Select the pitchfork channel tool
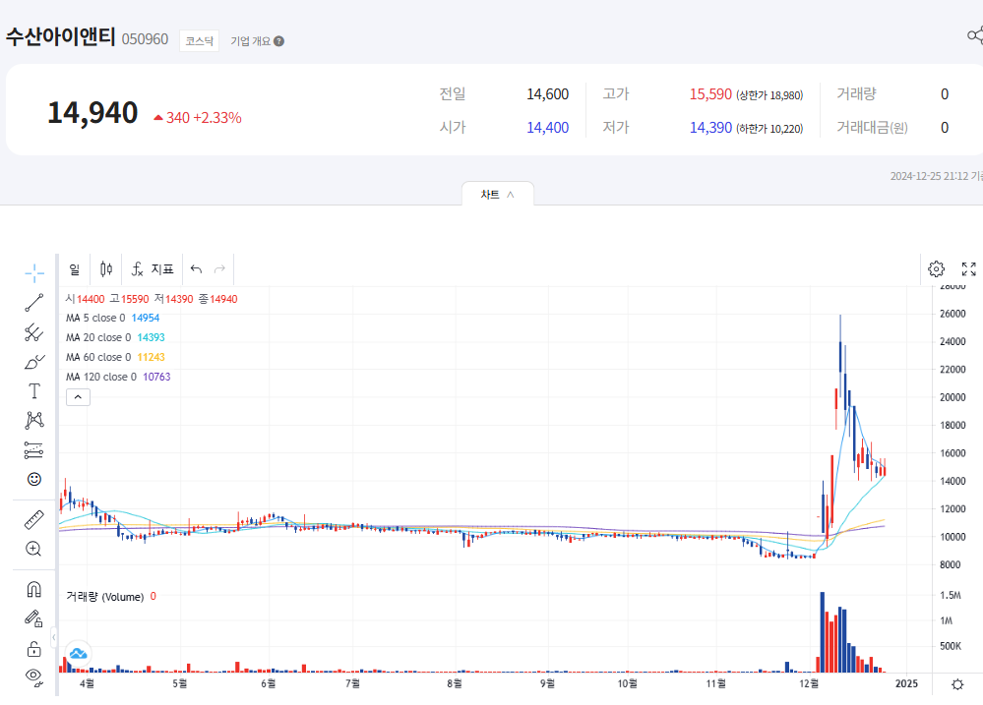Screen dimensions: 983x705 tap(34, 332)
